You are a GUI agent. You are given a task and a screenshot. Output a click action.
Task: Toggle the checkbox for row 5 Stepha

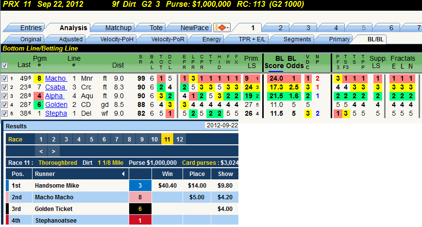click(4, 113)
